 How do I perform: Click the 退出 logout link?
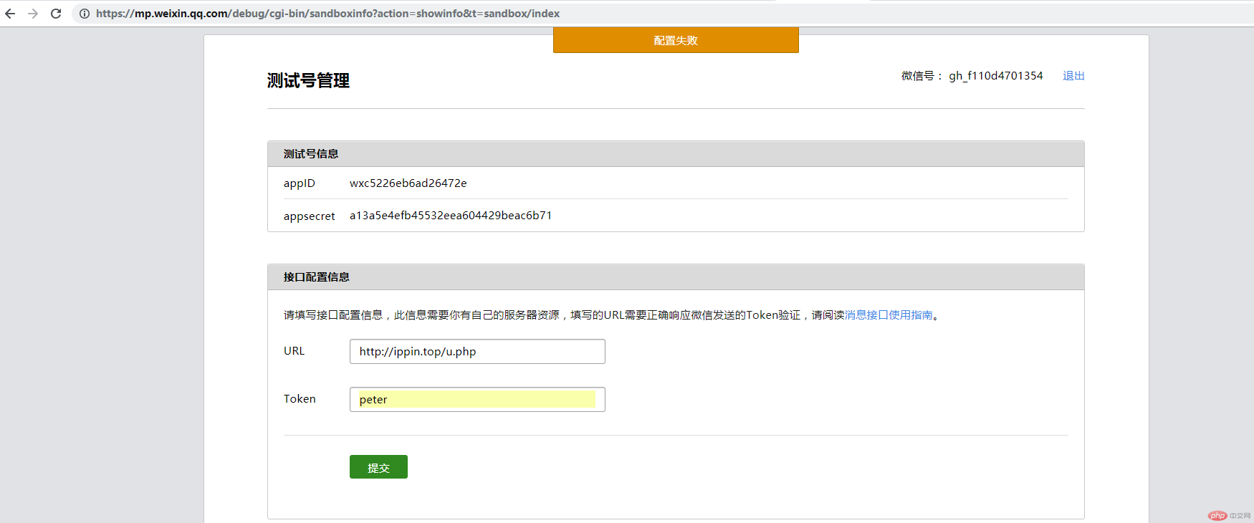coord(1073,76)
